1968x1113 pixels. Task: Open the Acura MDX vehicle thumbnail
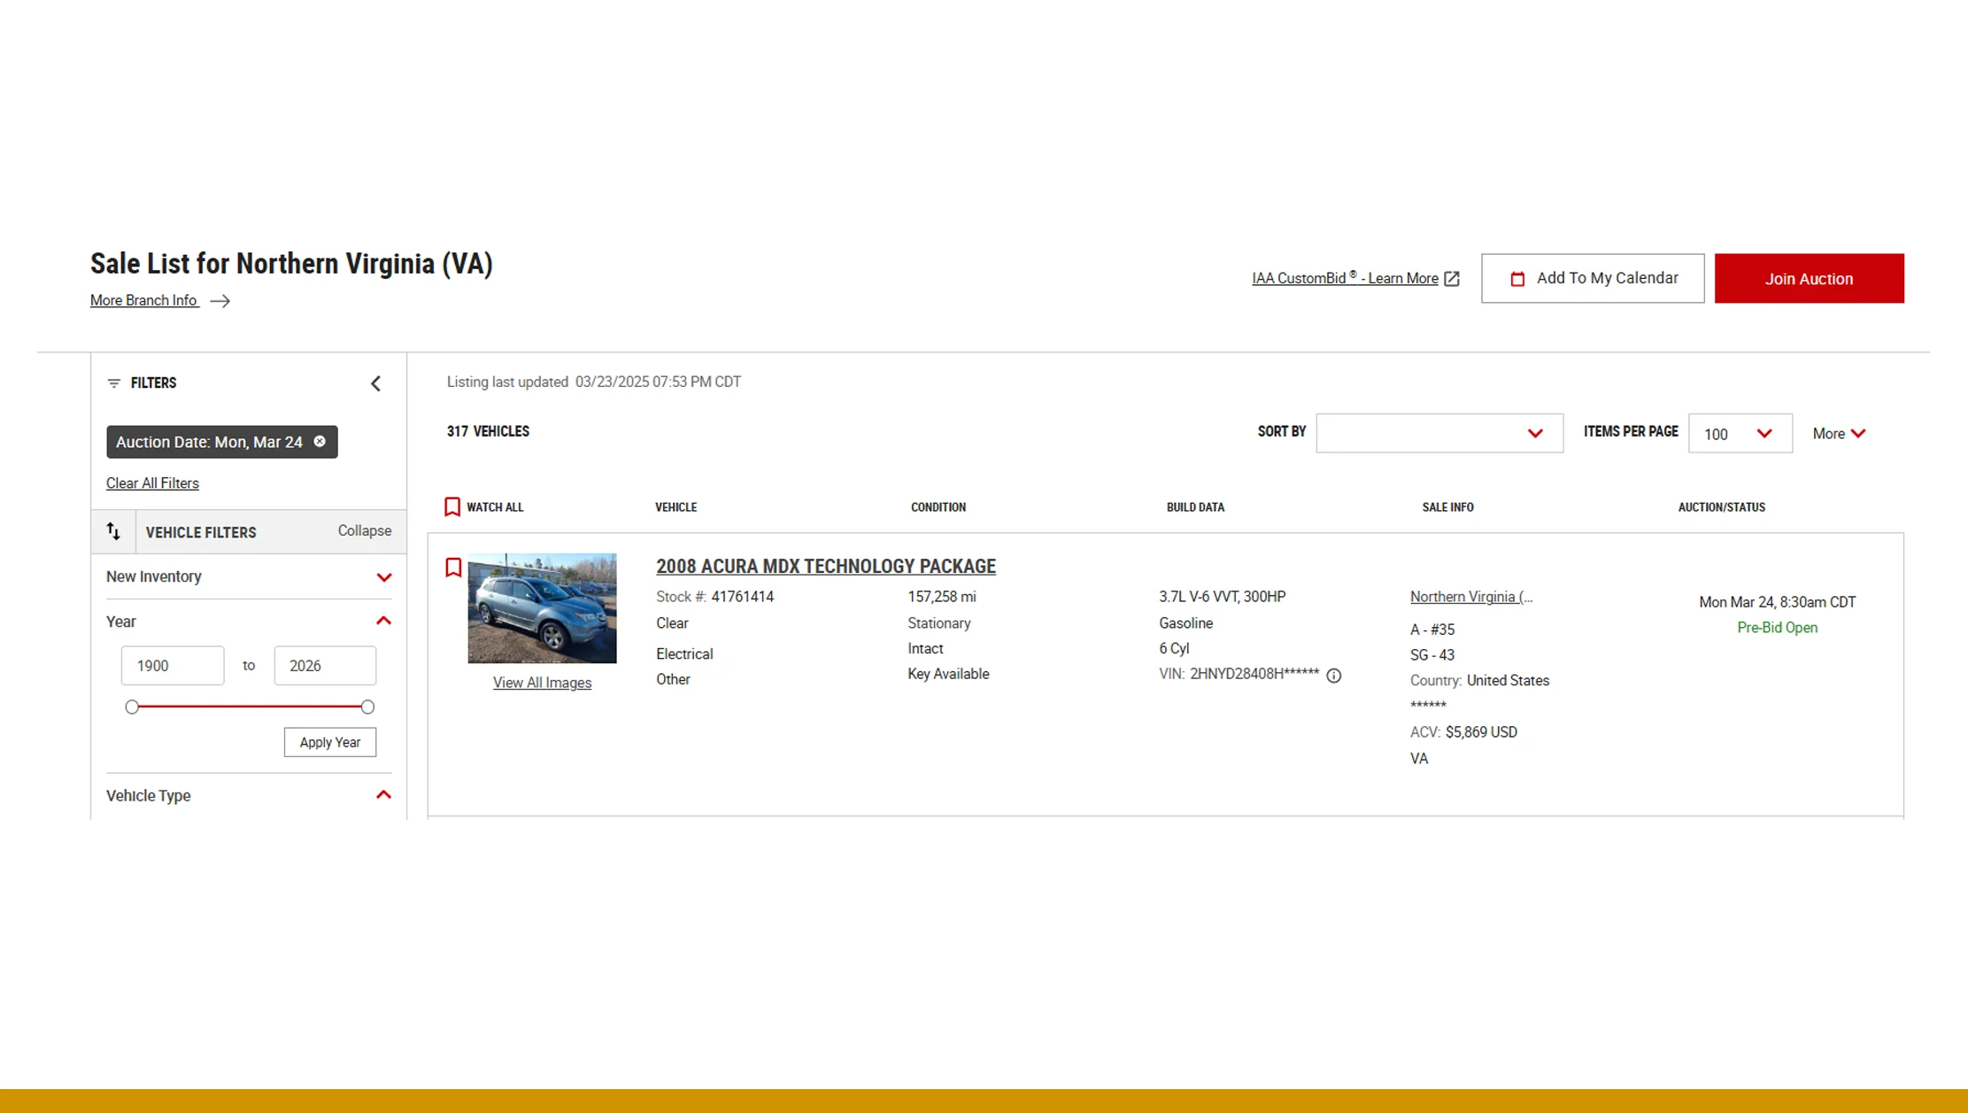point(542,608)
